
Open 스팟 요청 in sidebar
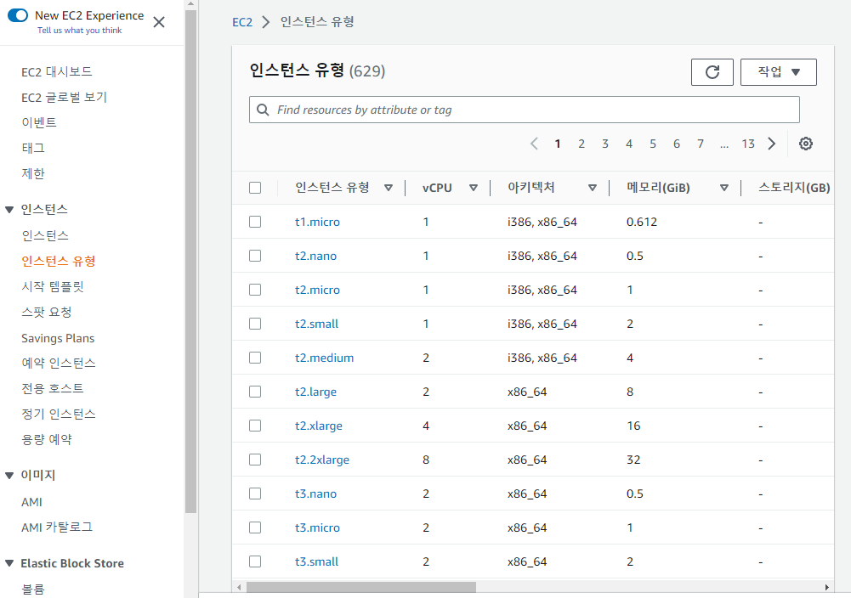coord(47,313)
